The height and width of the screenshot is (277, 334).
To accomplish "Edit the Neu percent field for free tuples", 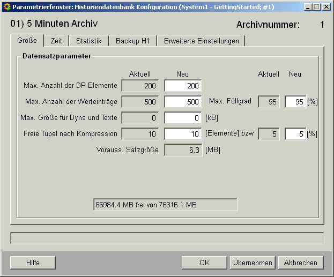I will click(x=295, y=134).
